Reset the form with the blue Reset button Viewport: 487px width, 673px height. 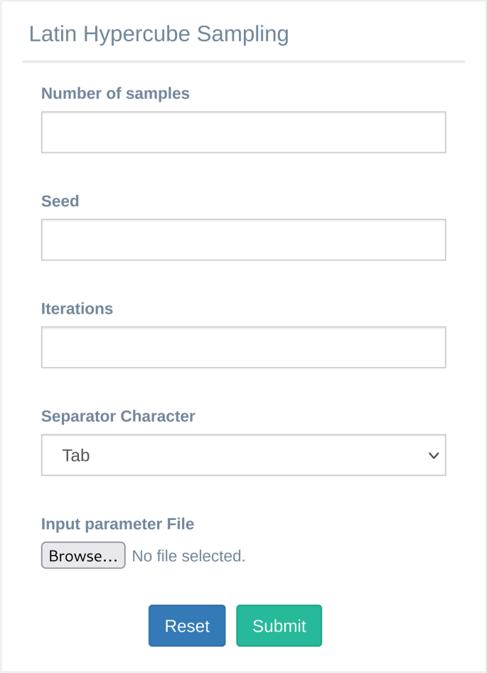click(187, 625)
